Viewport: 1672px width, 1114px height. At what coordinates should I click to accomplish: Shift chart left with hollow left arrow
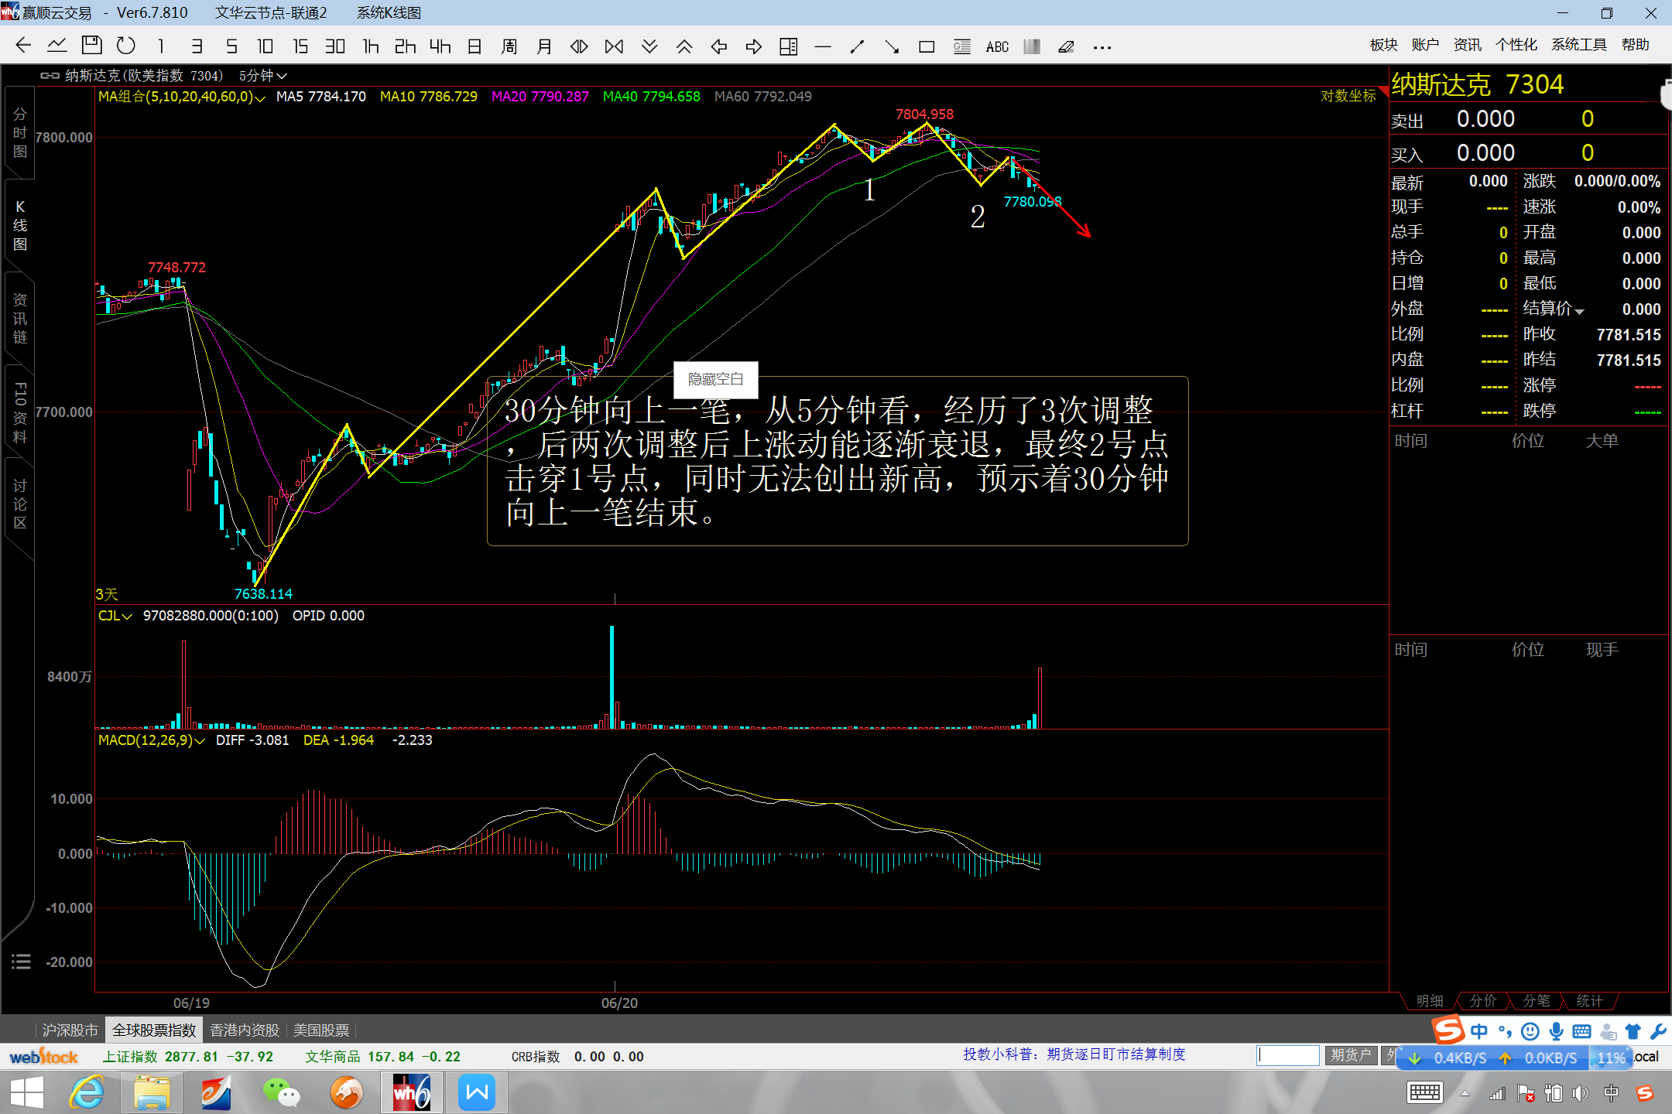719,46
